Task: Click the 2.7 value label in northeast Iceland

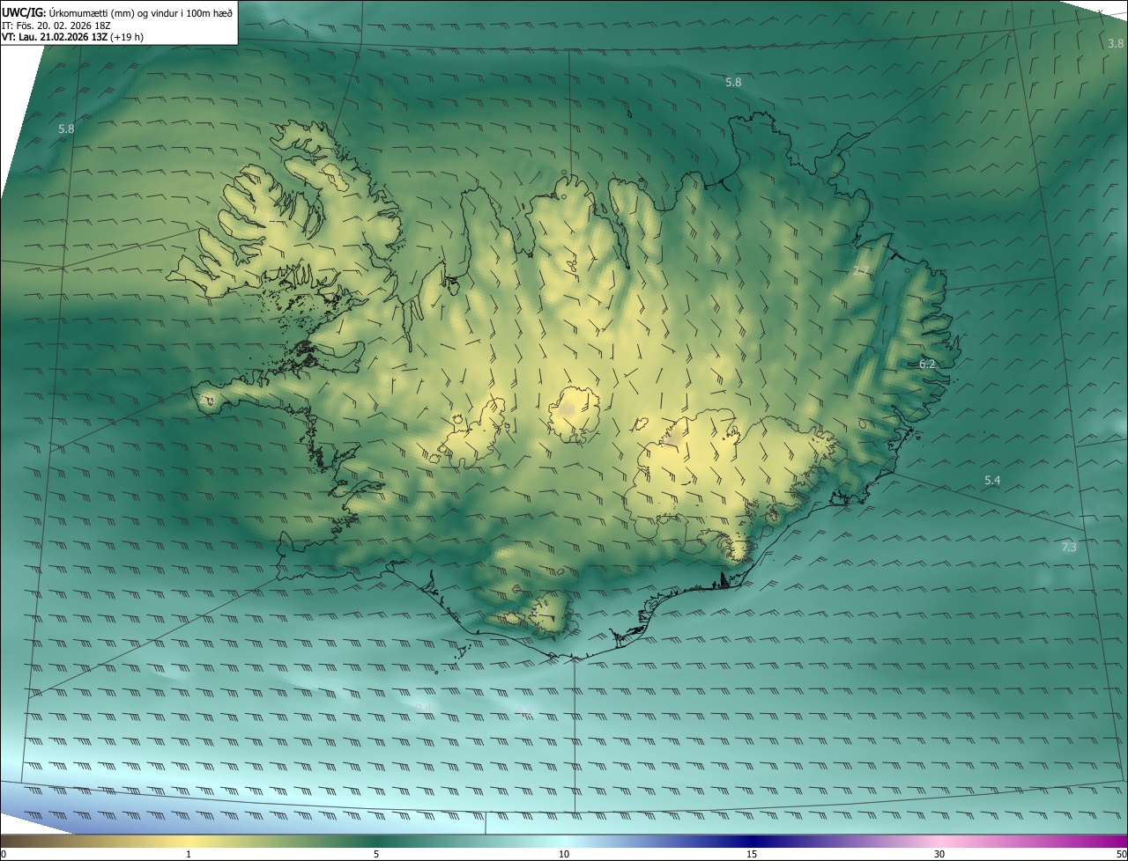Action: click(x=862, y=270)
